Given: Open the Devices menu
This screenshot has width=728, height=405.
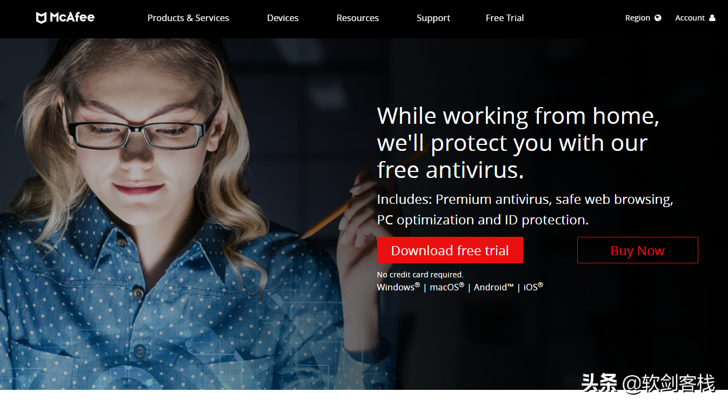Looking at the screenshot, I should (x=283, y=18).
